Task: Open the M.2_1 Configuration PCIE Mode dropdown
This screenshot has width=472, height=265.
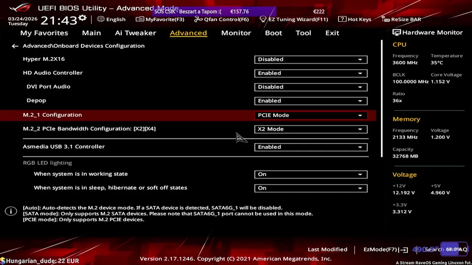Action: pos(311,115)
